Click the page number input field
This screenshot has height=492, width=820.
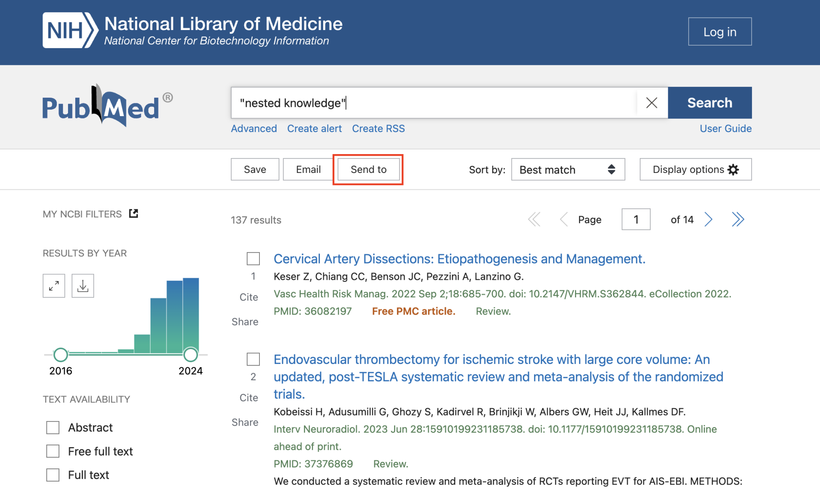pyautogui.click(x=635, y=219)
